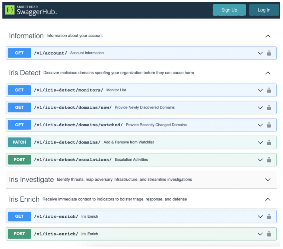Viewport: 283px width, 249px height.
Task: Click the SwaggerHub logo icon
Action: pyautogui.click(x=10, y=10)
